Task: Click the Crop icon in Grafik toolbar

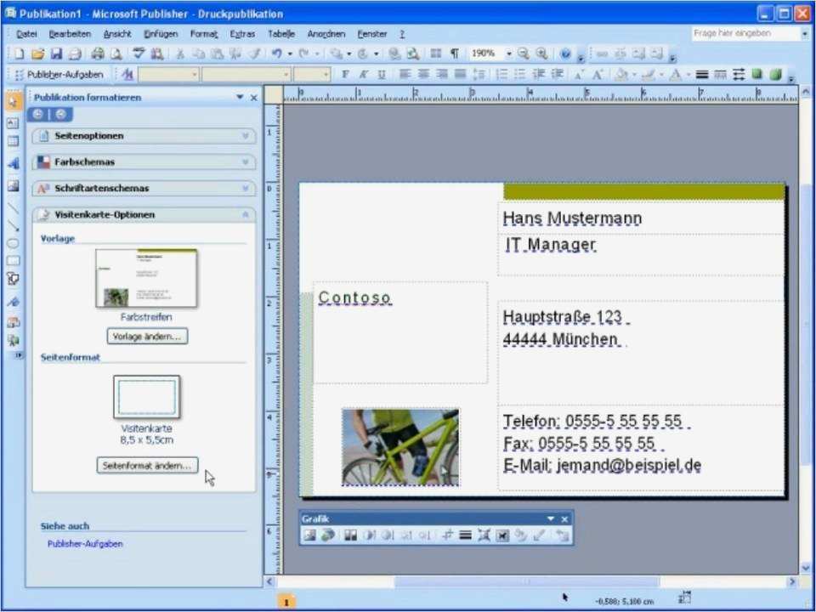Action: 447,535
